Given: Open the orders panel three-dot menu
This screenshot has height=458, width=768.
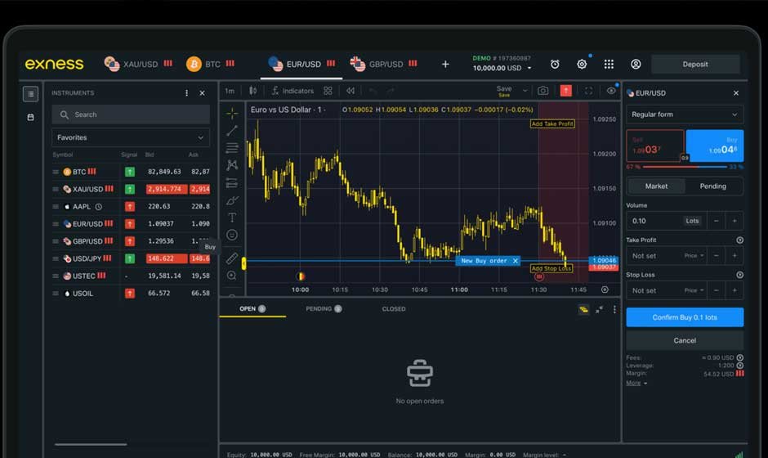Looking at the screenshot, I should click(x=614, y=309).
